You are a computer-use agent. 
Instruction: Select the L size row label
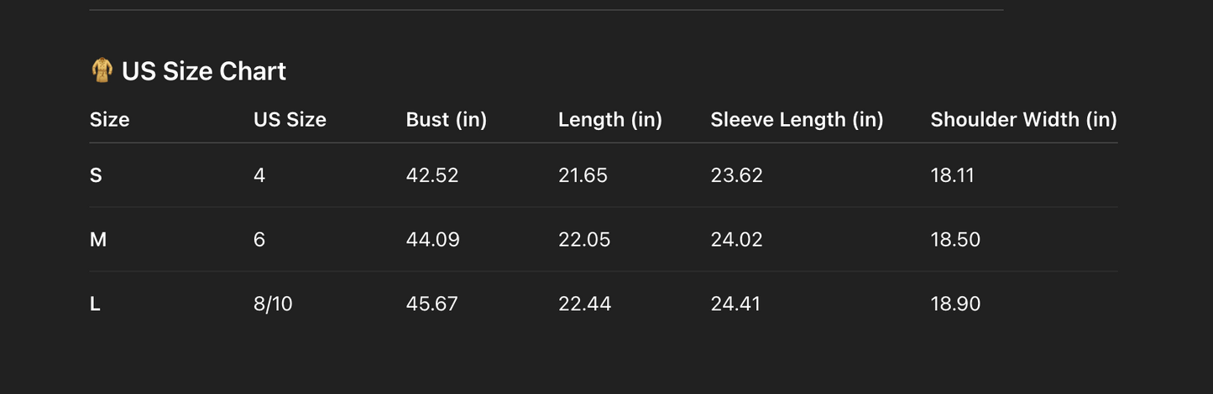95,304
